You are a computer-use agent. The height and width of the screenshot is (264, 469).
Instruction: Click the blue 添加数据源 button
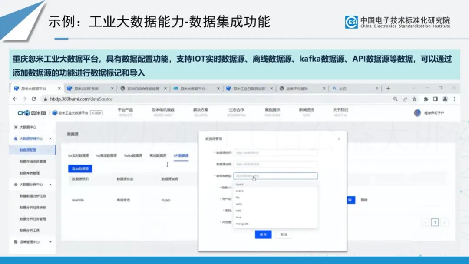tap(80, 168)
